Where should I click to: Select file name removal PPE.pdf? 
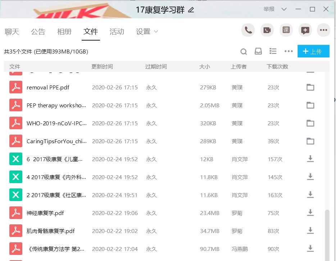coord(48,88)
